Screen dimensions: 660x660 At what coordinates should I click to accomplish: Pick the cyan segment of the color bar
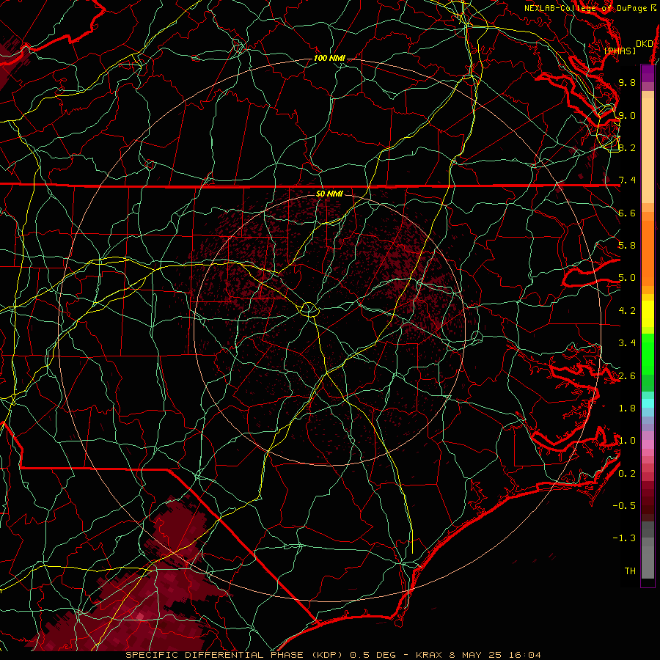click(x=648, y=403)
